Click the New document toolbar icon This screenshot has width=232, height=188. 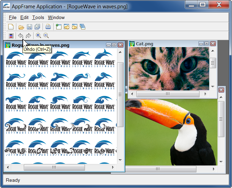tap(11, 27)
